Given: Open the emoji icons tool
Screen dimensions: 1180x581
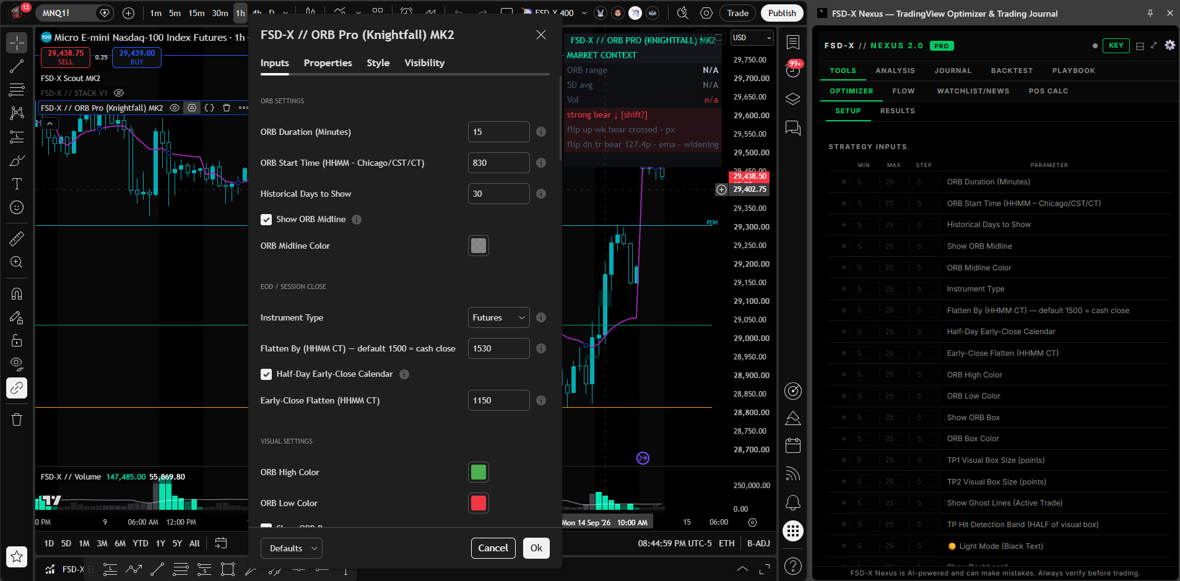Looking at the screenshot, I should 17,207.
